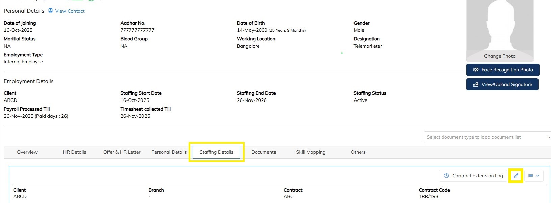551x203 pixels.
Task: Show the Skill Mapping tab
Action: click(x=311, y=152)
